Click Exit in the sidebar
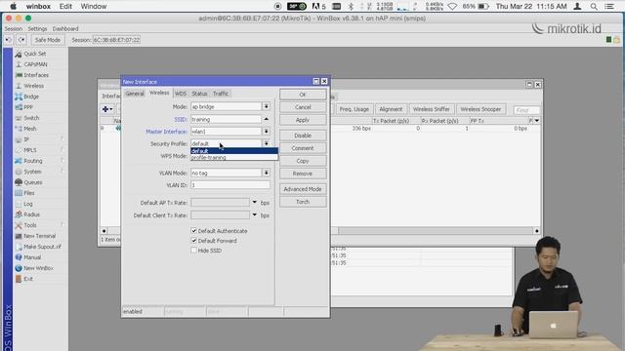Screen dimensions: 625x351 (x=28, y=279)
